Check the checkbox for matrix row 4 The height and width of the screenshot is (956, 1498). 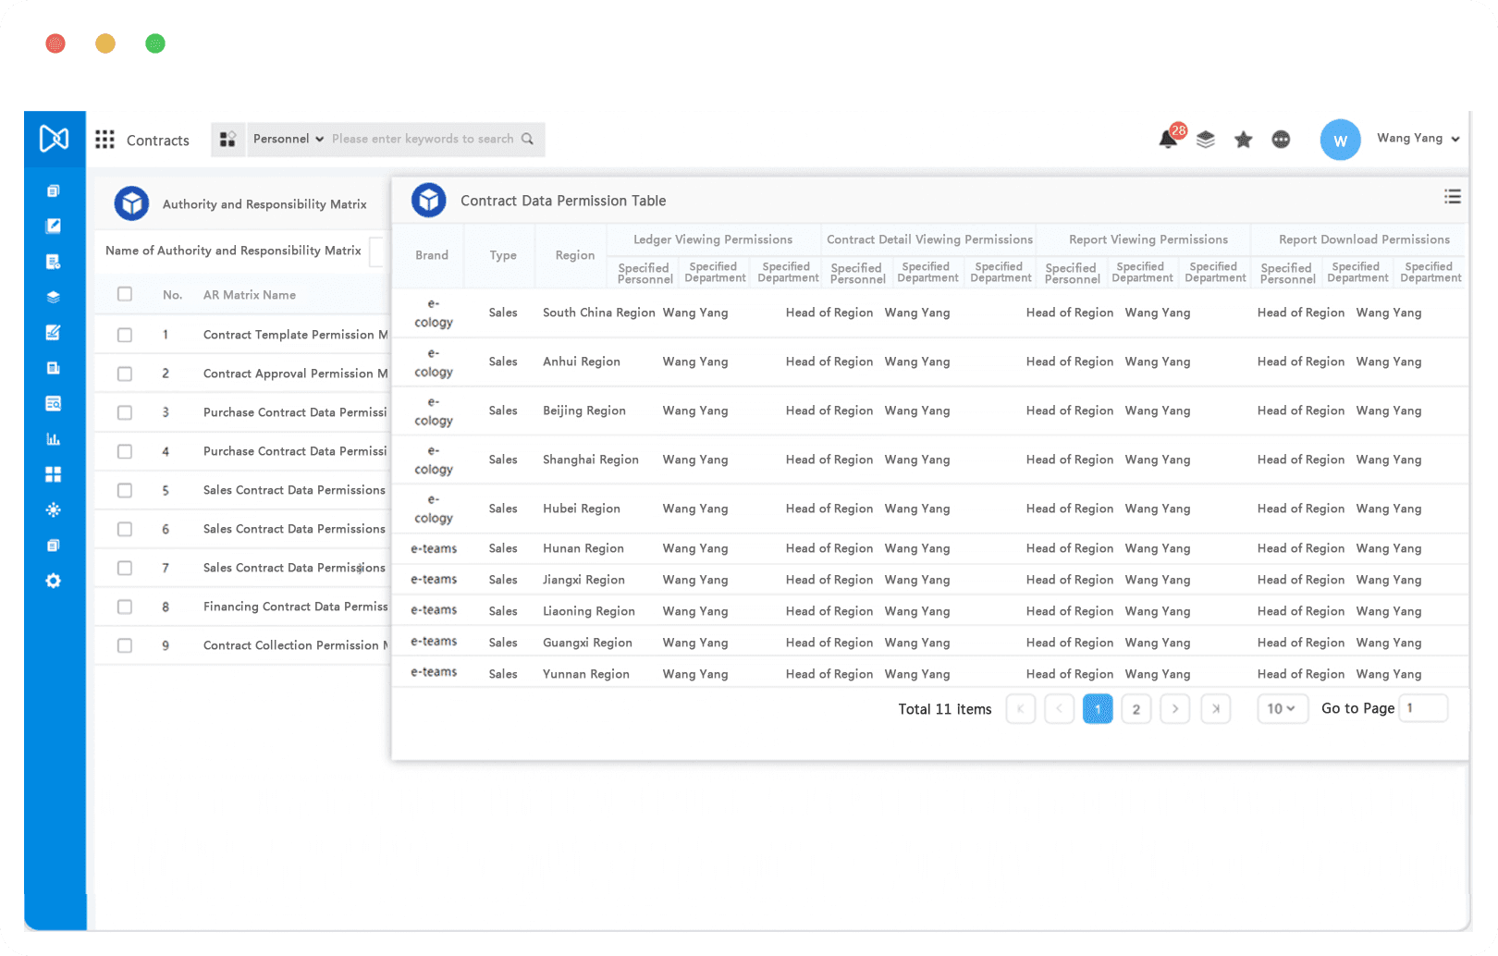(x=125, y=451)
